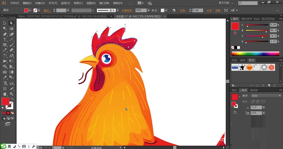This screenshot has height=149, width=283.
Task: Select the Type tool
Action: point(5,39)
